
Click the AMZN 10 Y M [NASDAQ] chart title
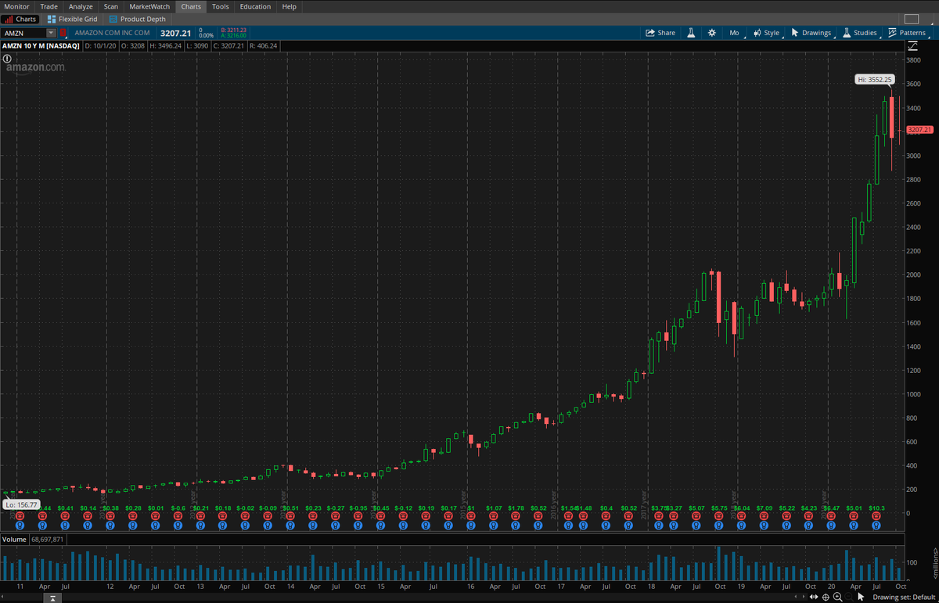[41, 46]
